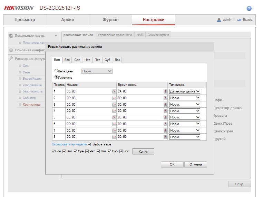Toggle the Вск copy checkbox
The height and width of the screenshot is (197, 262).
[x=121, y=151]
